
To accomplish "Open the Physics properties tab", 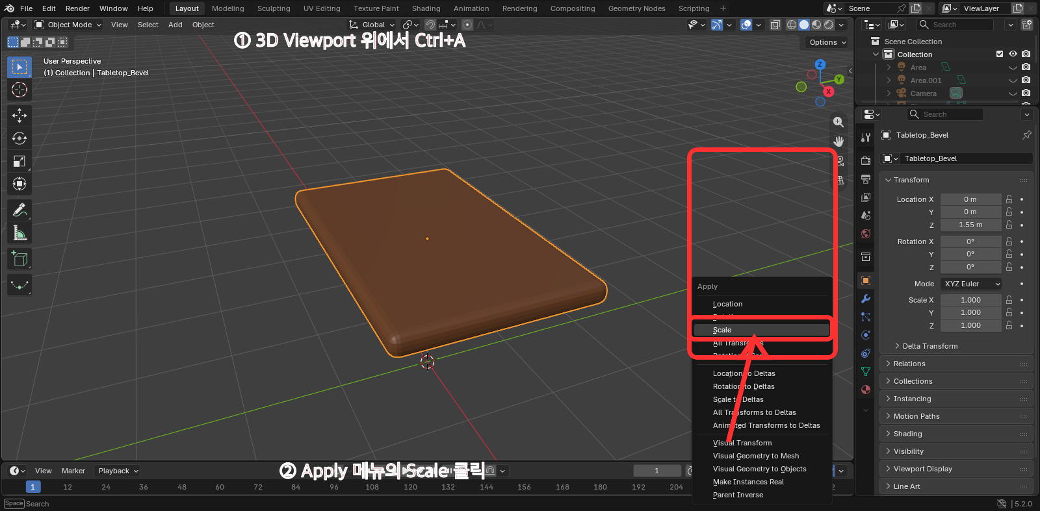I will (x=866, y=335).
